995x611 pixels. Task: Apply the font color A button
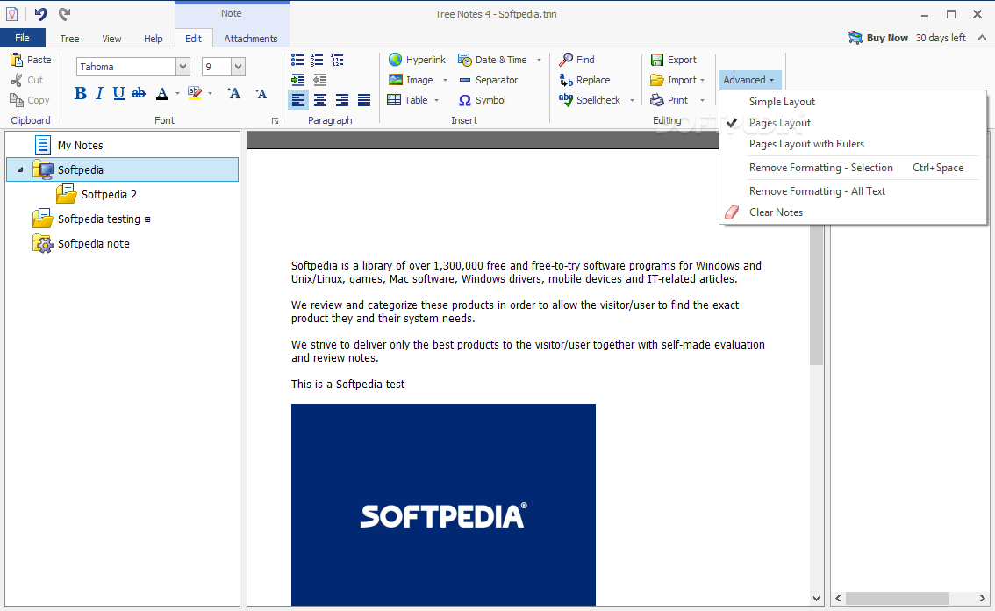click(162, 93)
